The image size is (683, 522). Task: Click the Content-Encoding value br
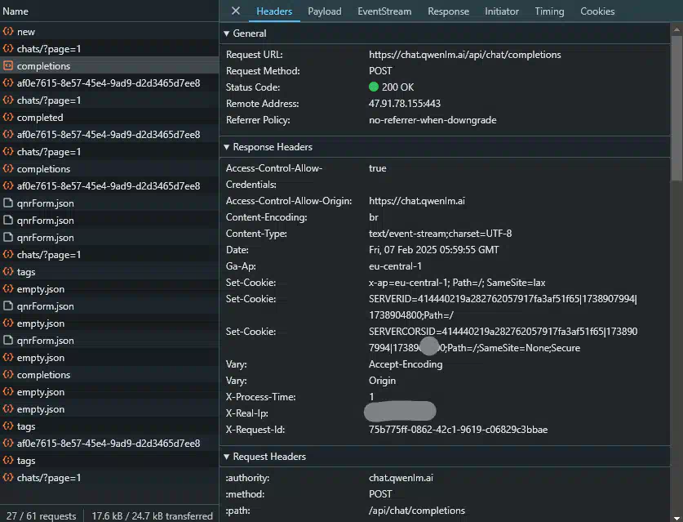pos(374,217)
